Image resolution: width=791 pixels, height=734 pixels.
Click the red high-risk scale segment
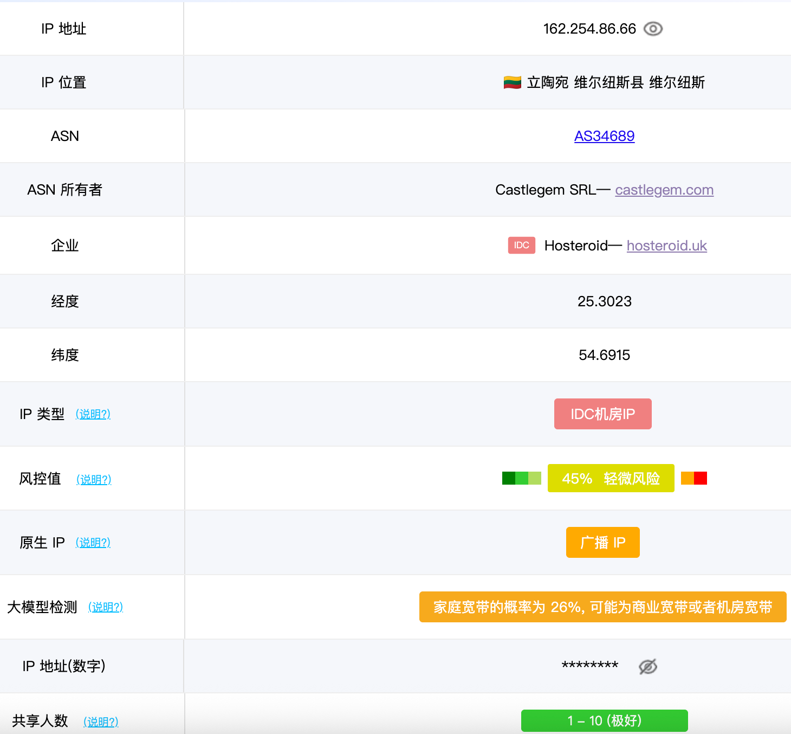701,478
